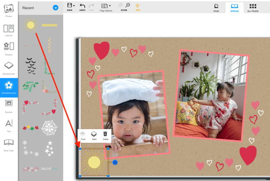Open the Layouts panel
270x181 pixels.
(x=9, y=30)
